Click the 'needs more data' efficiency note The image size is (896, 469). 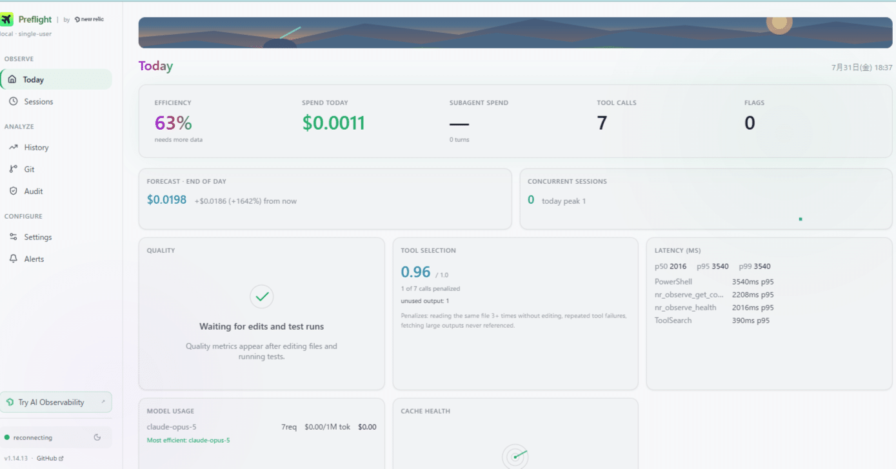coord(179,139)
